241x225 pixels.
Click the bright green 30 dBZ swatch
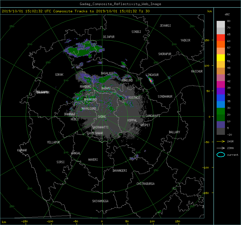(221, 111)
